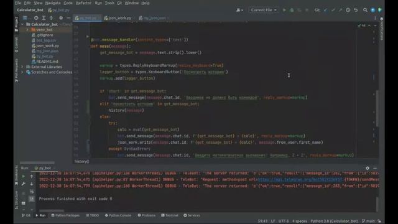
Task: Toggle the Bookmarks sidebar tab
Action: tap(17, 175)
